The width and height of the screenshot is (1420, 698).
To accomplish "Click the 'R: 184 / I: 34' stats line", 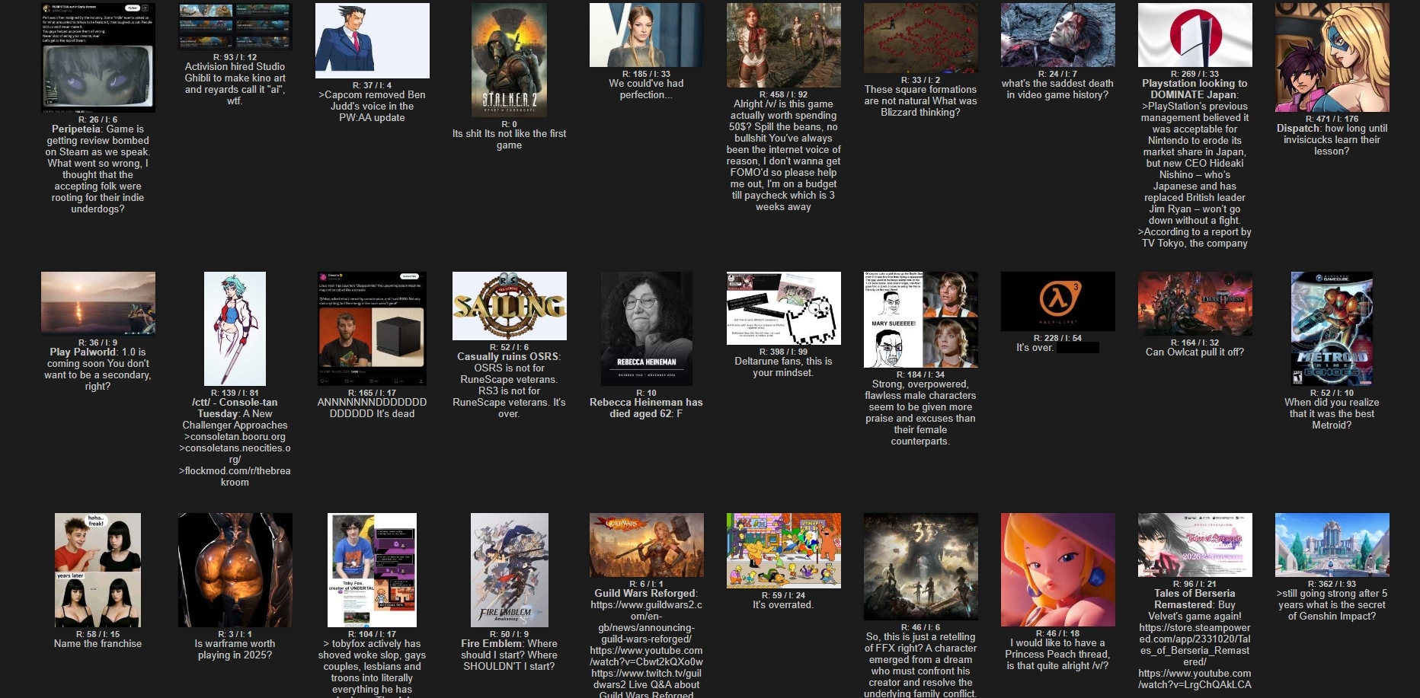I will tap(921, 374).
